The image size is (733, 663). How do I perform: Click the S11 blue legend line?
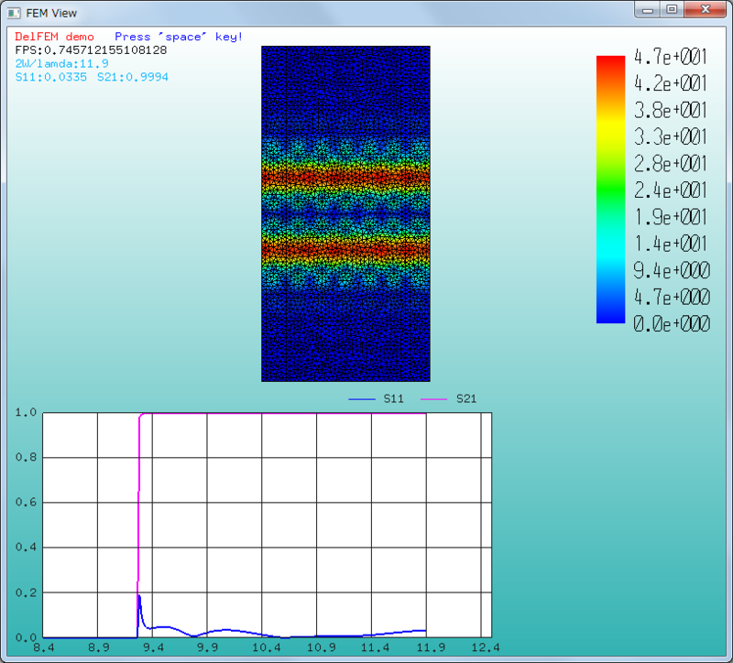pyautogui.click(x=361, y=399)
